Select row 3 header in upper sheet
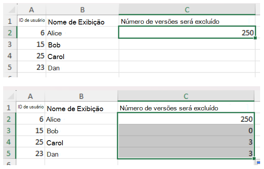Screen dimensions: 264x169 (x=8, y=45)
